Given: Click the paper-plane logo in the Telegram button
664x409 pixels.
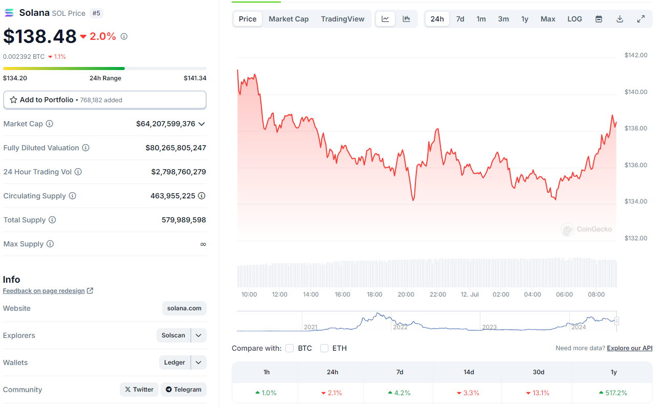Looking at the screenshot, I should click(169, 390).
